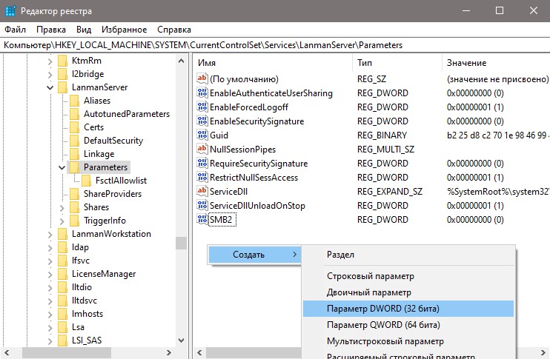Click the DWORD icon next to RequireSecuritySignature
550x359 pixels.
pos(202,163)
